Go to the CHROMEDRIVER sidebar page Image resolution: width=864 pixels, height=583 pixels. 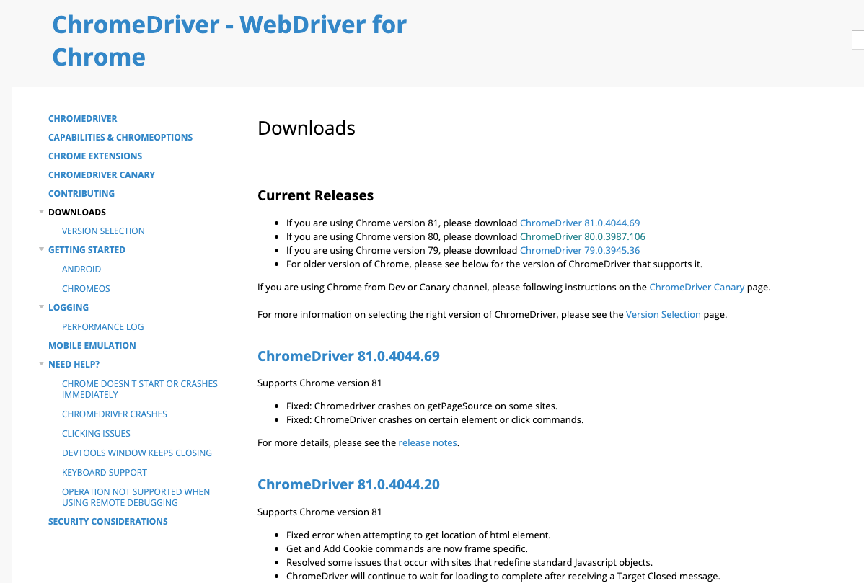tap(83, 118)
